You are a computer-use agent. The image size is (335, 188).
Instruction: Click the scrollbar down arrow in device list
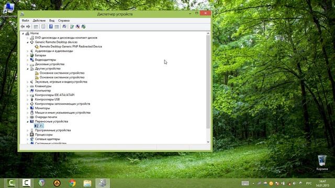pyautogui.click(x=208, y=142)
